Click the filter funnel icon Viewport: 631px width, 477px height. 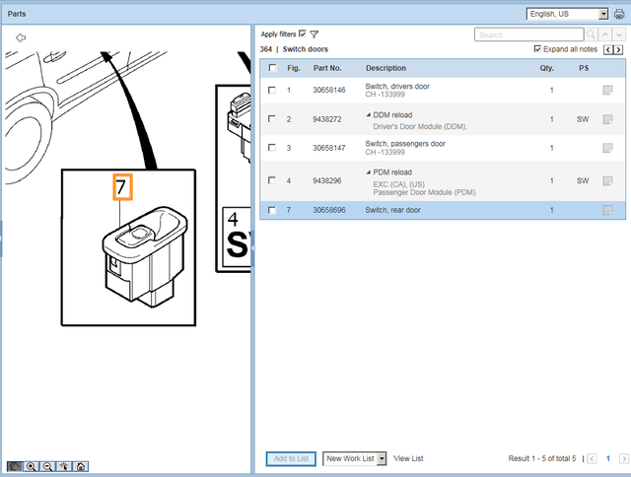[x=315, y=34]
